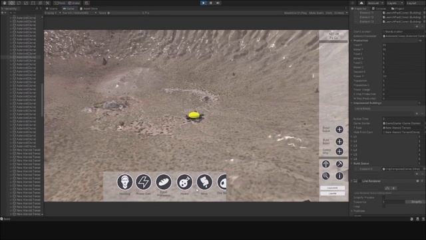Select the Rect tool in Unity toolbar
426x240 pixels.
click(x=33, y=3)
